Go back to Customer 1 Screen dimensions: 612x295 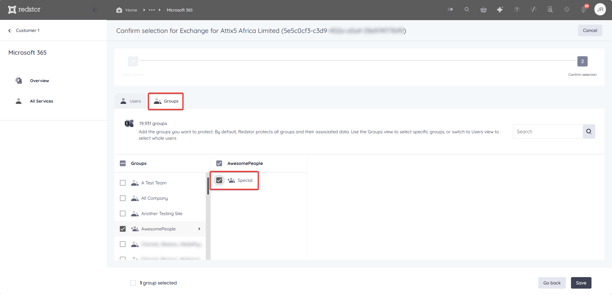(x=24, y=30)
